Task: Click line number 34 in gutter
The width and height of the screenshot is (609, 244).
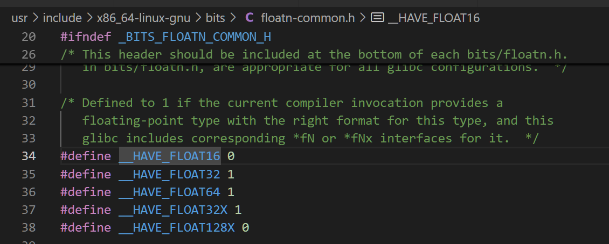Action: (29, 156)
